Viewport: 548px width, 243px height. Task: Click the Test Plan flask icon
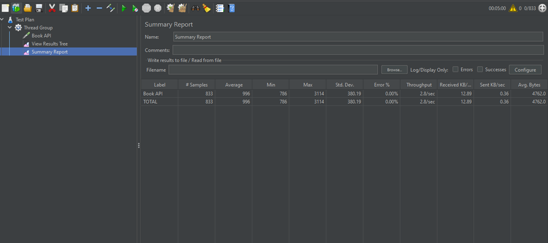point(10,20)
